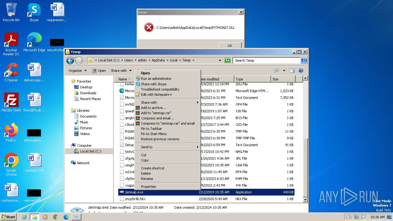Open Pictures library in navigation pane
Screen dimensions: 393x221
coord(86,128)
